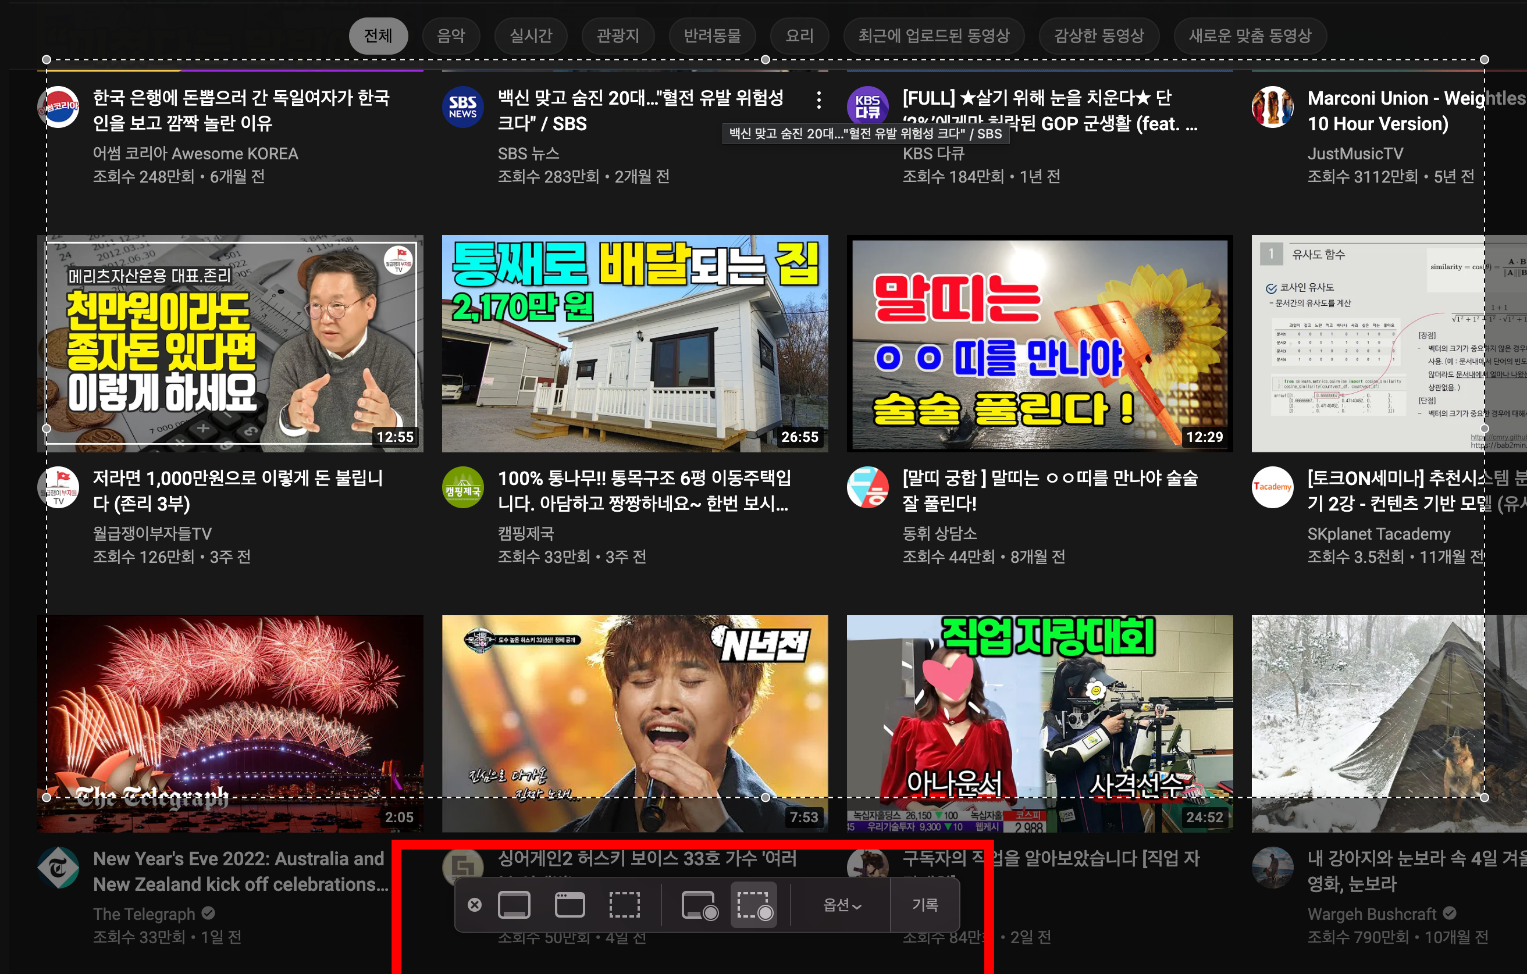Open Marconi Union Weightless video title
Viewport: 1527px width, 974px height.
click(x=1416, y=110)
